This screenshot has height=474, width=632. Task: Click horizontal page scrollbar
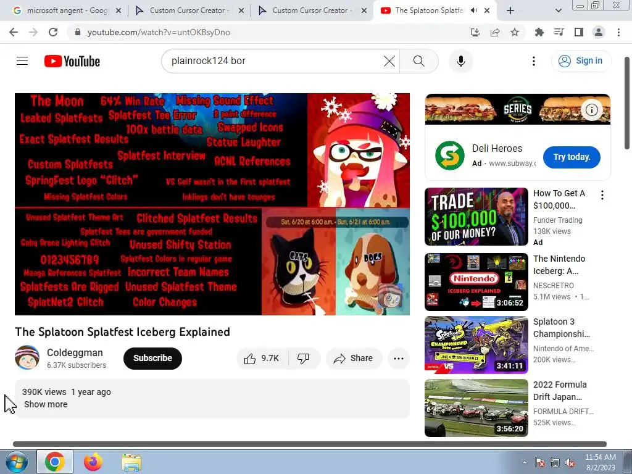pos(310,444)
